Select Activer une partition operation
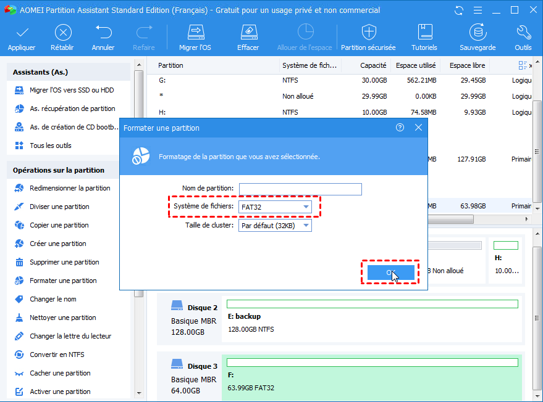This screenshot has height=402, width=543. 53,392
